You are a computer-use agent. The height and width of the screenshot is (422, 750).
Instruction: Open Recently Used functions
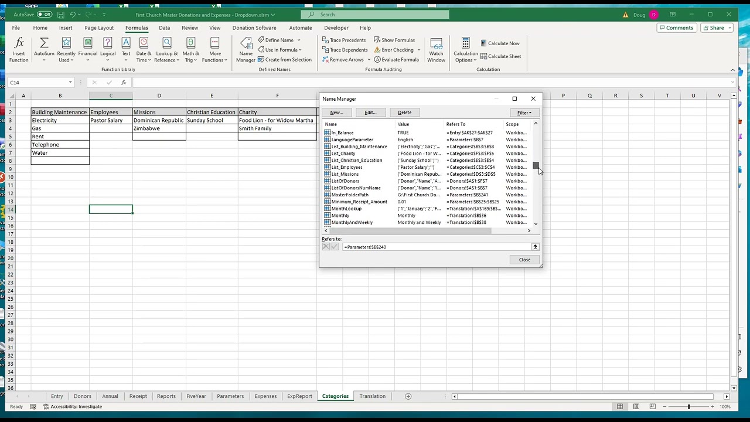tap(66, 49)
